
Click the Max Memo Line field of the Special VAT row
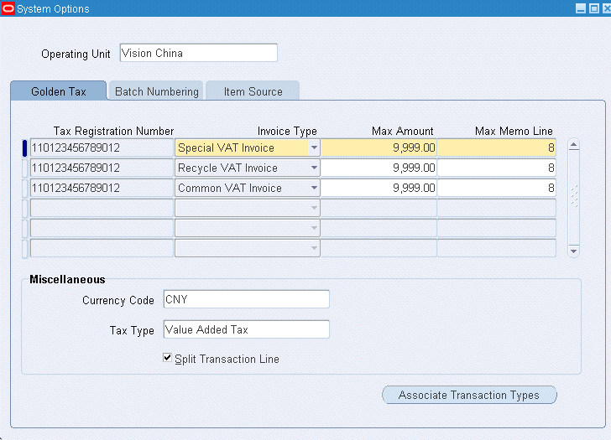[497, 148]
